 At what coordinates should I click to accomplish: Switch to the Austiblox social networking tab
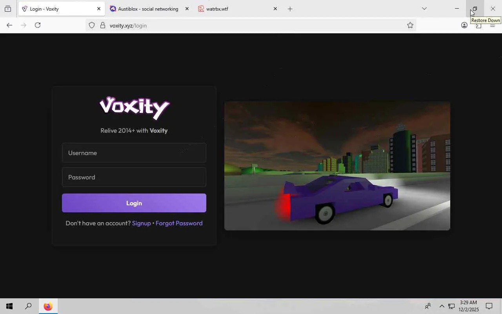click(x=149, y=9)
